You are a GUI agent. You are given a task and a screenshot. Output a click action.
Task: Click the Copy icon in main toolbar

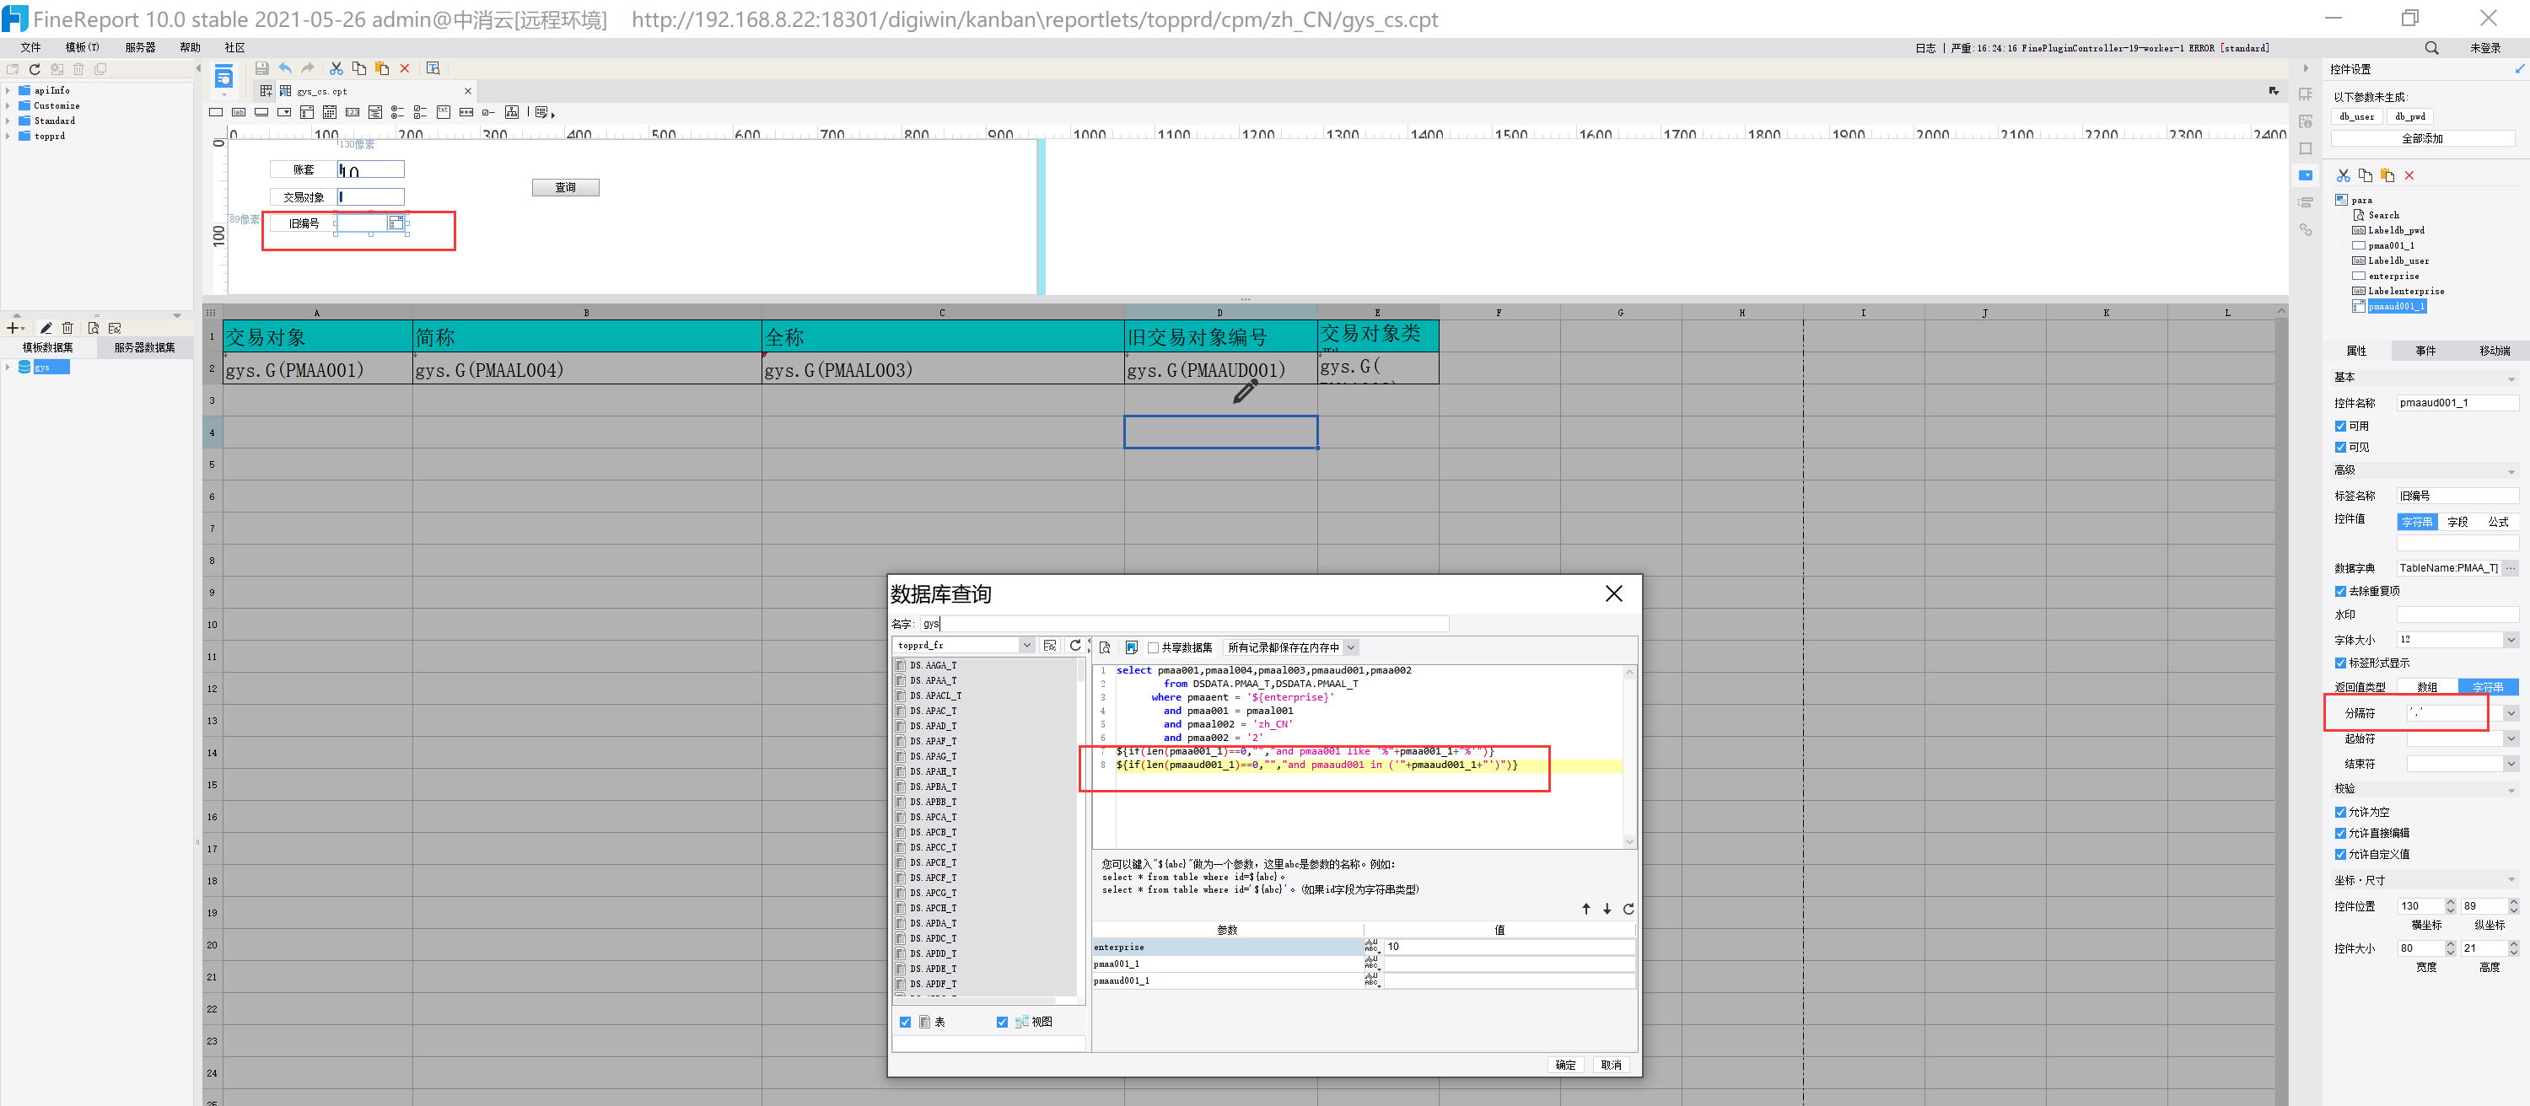point(358,68)
